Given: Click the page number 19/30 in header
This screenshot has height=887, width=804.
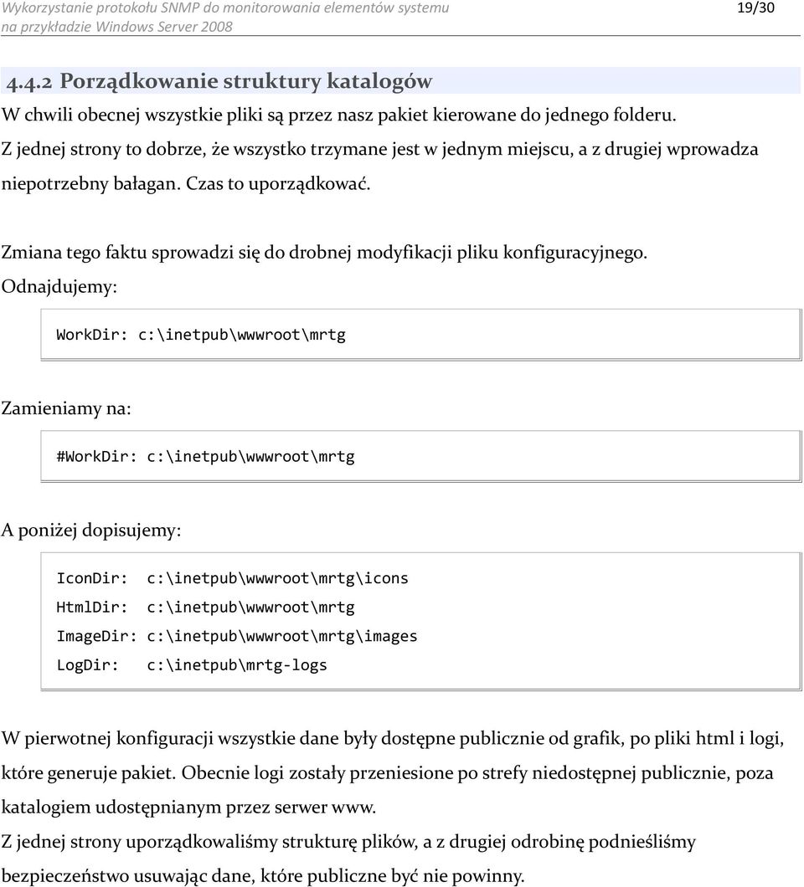Looking at the screenshot, I should click(755, 8).
